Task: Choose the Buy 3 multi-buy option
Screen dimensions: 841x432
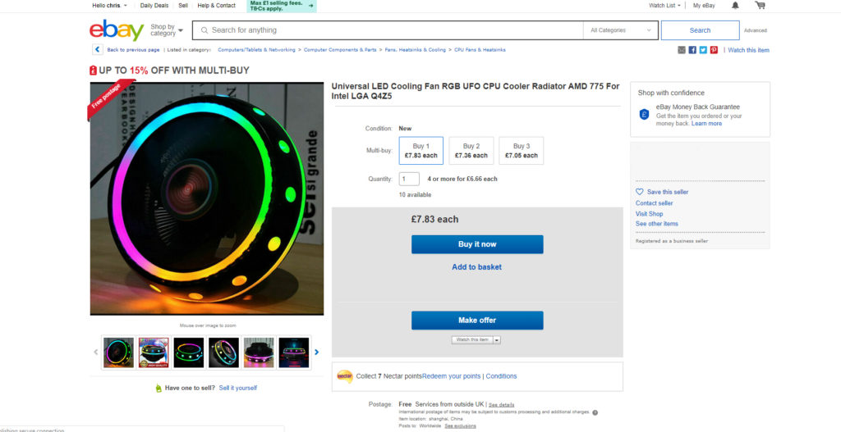Action: coord(522,151)
